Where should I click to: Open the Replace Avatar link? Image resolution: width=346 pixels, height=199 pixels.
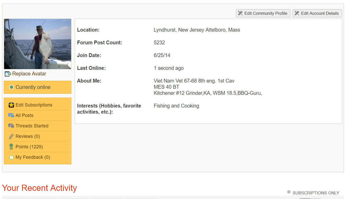point(29,74)
